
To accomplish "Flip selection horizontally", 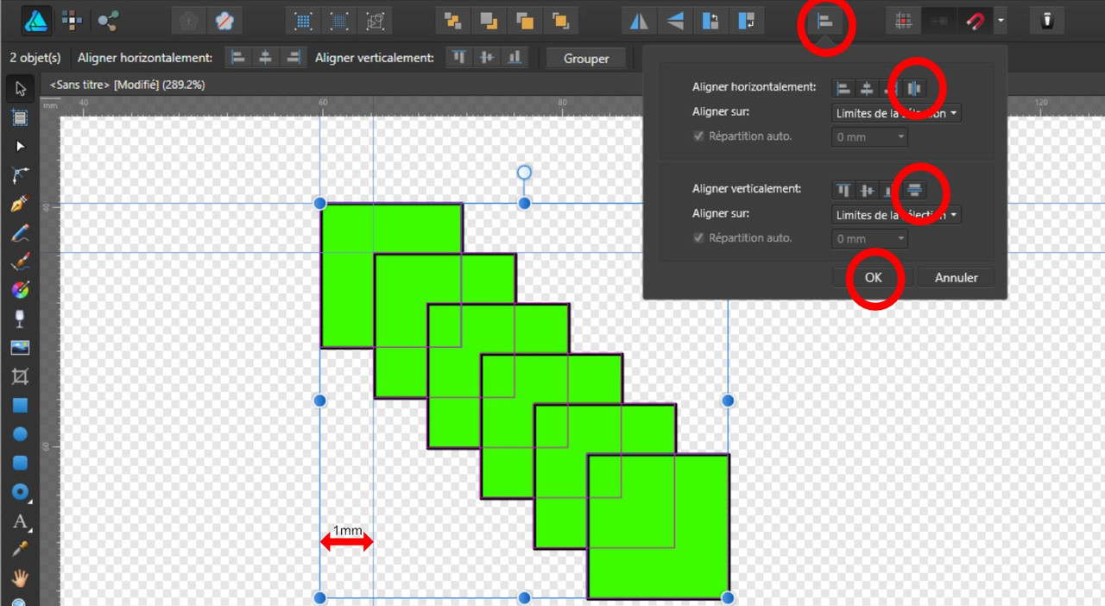I will (639, 20).
